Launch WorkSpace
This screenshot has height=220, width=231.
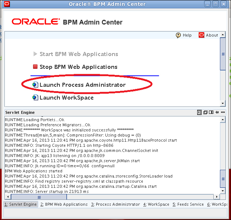coord(66,98)
